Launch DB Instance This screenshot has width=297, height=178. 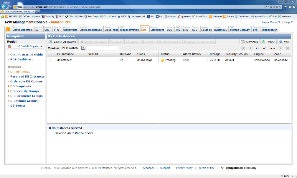pos(63,42)
